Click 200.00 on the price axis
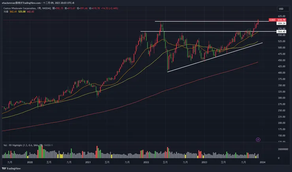Image resolution: width=292 pixels, height=172 pixels. (x=281, y=123)
